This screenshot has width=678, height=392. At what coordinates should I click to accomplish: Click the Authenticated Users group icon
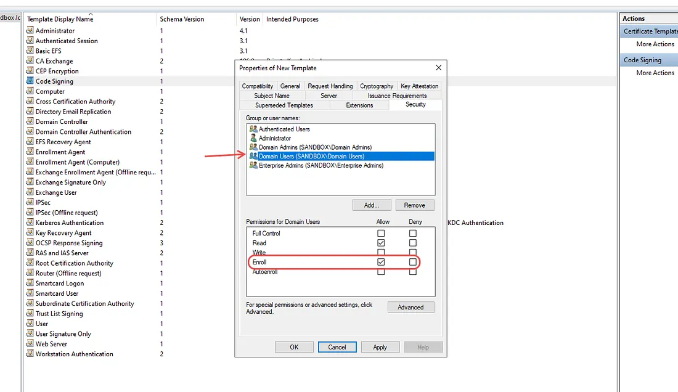(253, 129)
